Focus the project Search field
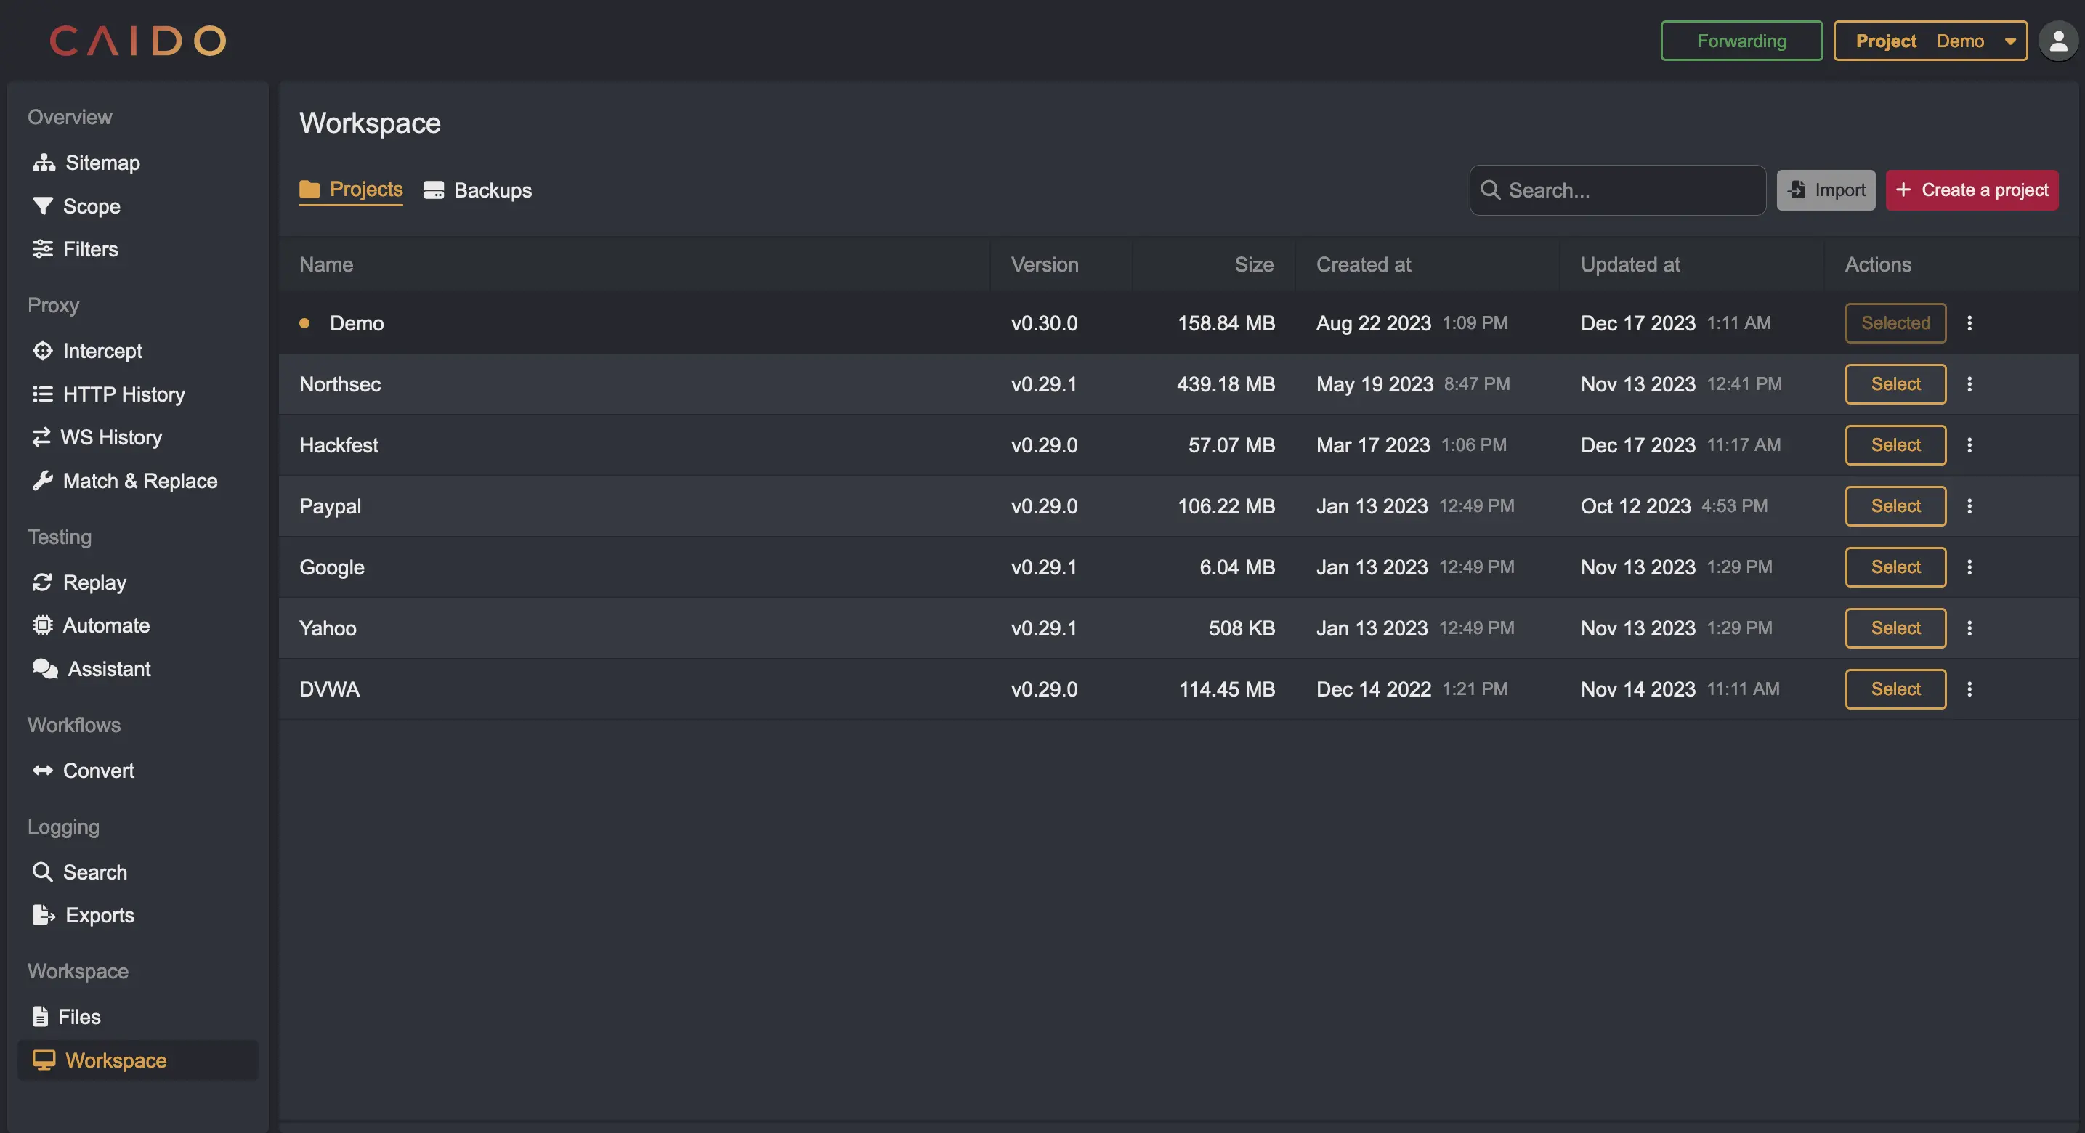The image size is (2085, 1133). coord(1617,190)
